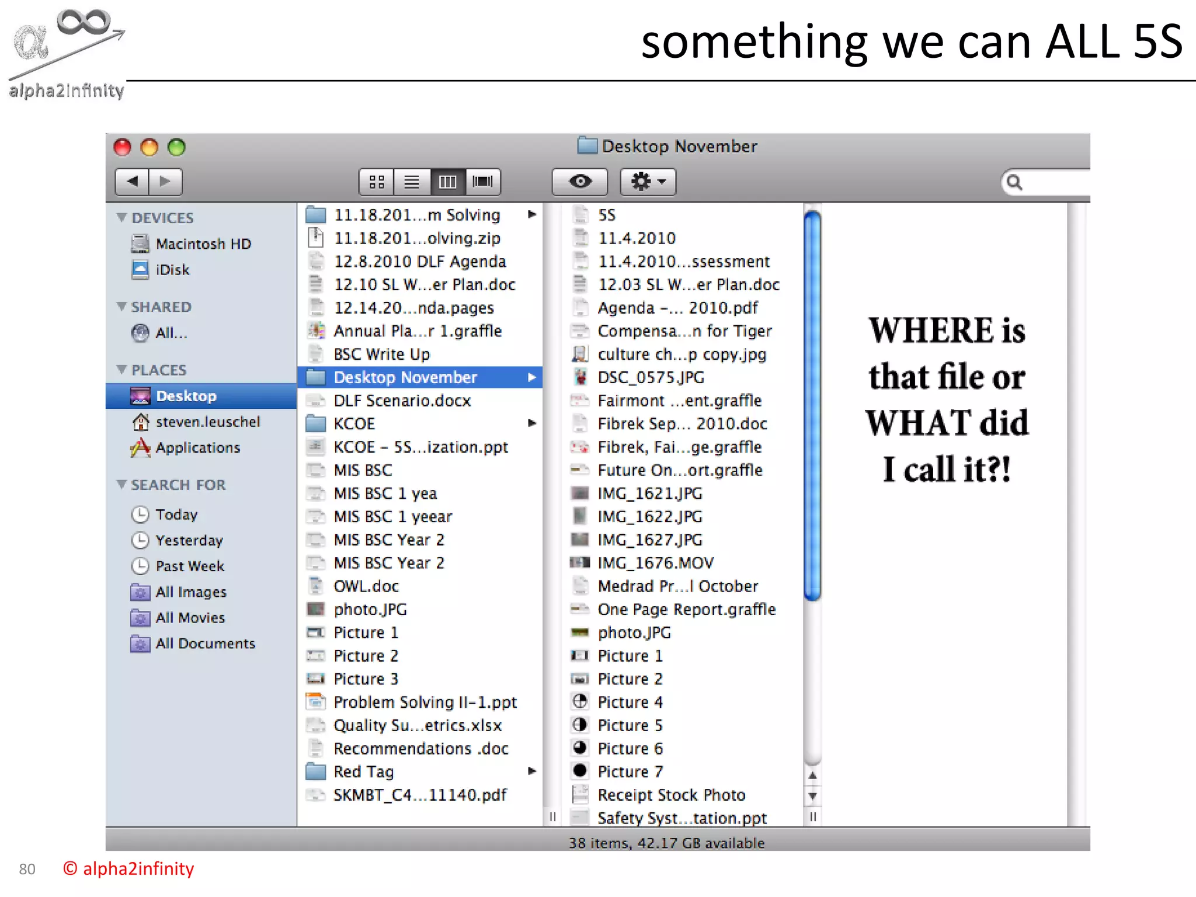Select the Red Tag folder
This screenshot has width=1196, height=897.
pos(363,772)
